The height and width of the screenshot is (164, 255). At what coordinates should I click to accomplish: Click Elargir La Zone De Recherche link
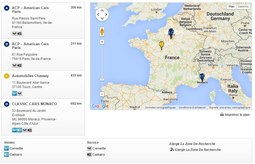tap(198, 150)
